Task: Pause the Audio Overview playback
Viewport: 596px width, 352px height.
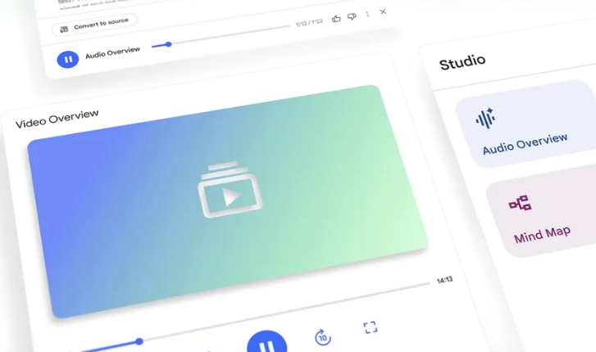Action: click(x=67, y=59)
